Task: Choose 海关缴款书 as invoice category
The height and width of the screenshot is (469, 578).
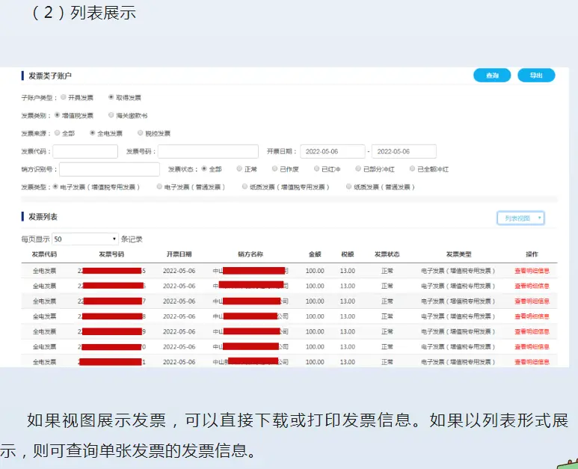Action: pyautogui.click(x=111, y=116)
